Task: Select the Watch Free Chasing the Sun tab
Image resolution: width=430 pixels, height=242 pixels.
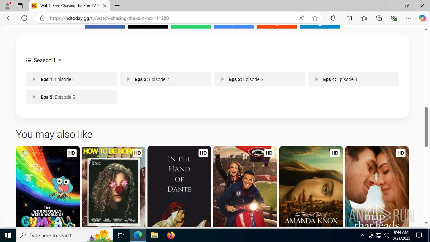Action: click(x=70, y=6)
